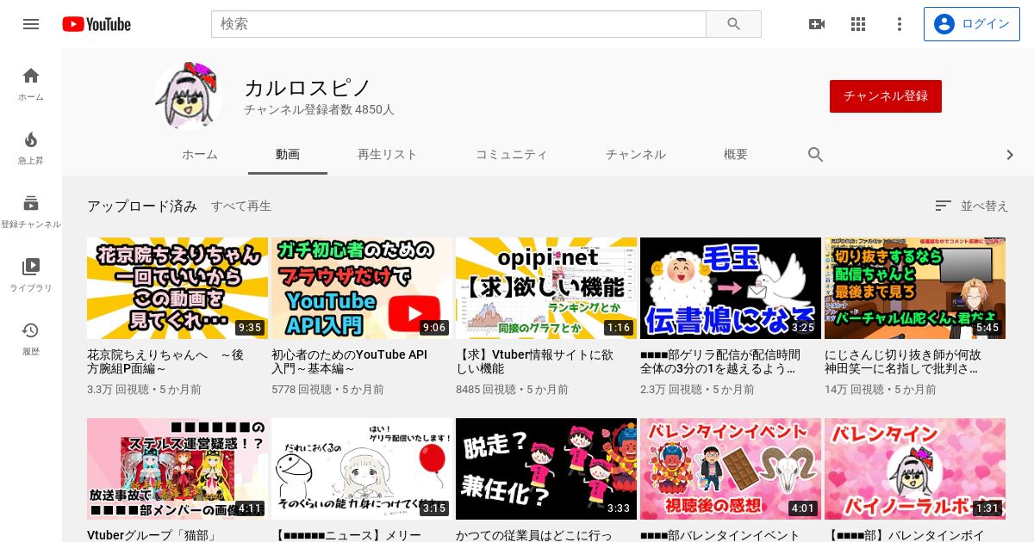Screen dimensions: 1034x542
Task: Open the アップロード済み uploads dropdown
Action: 142,206
